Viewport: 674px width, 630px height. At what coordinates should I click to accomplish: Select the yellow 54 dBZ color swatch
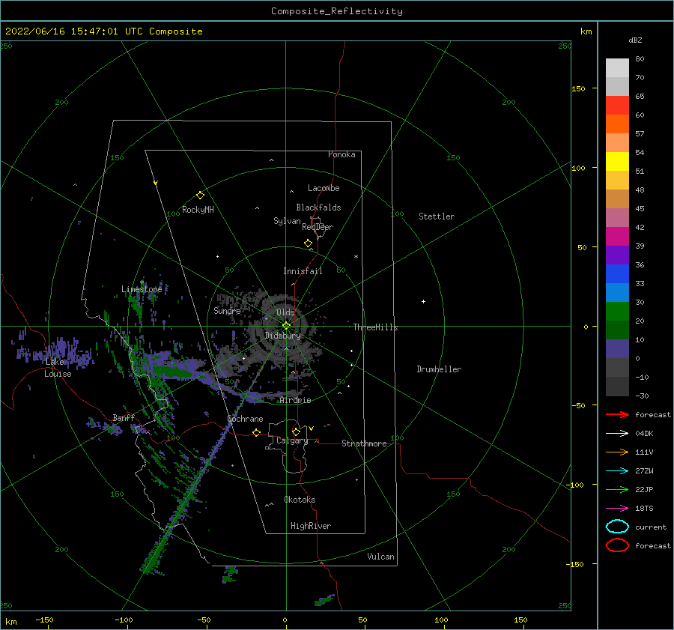(617, 162)
